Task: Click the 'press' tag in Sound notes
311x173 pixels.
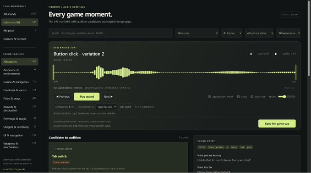Action: (x=250, y=147)
